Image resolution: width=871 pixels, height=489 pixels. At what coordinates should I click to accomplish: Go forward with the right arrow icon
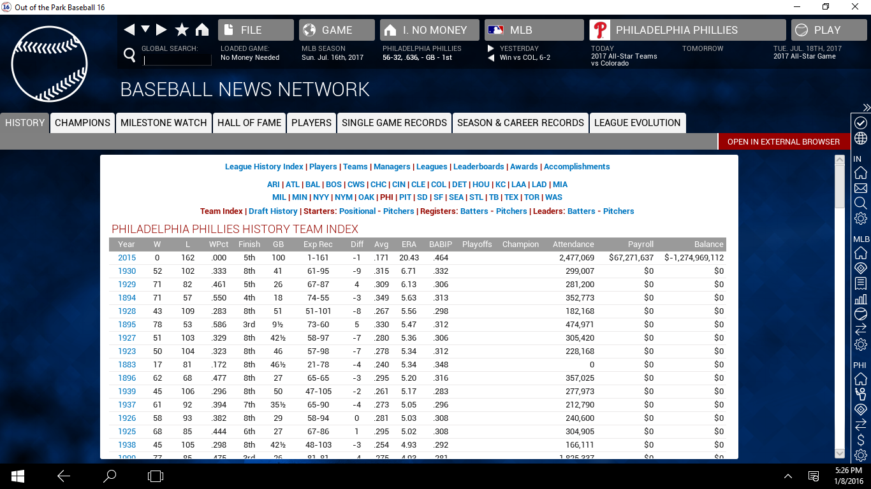point(161,30)
